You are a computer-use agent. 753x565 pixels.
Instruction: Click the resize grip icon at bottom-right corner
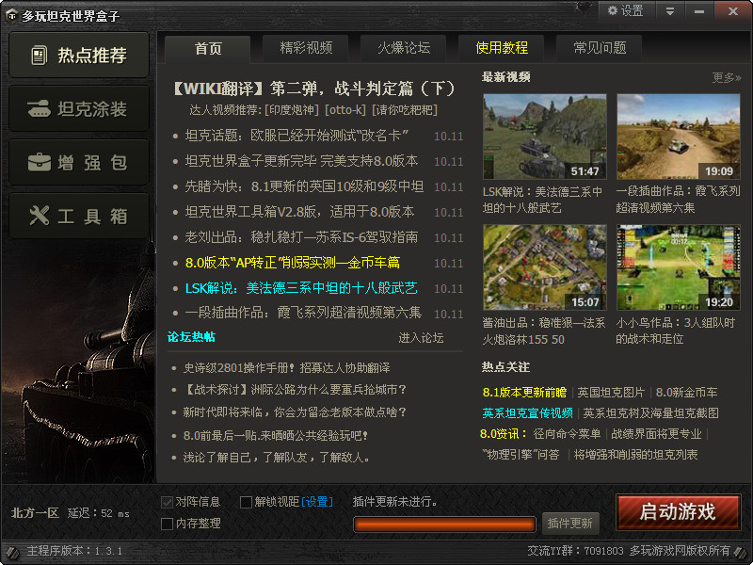[x=741, y=552]
